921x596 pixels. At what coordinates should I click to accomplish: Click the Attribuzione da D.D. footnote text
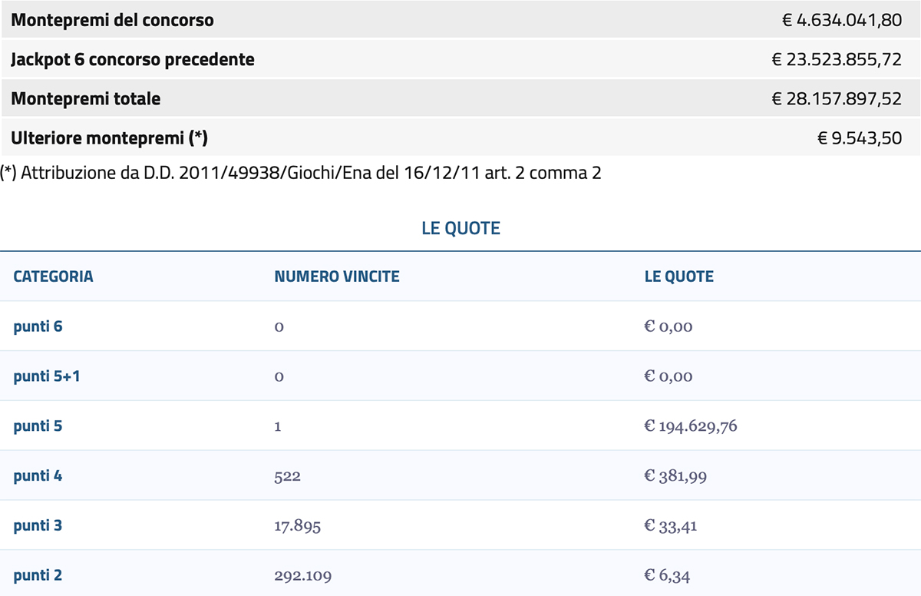[x=301, y=174]
